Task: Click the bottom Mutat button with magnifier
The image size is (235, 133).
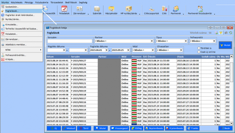Action: 100,128
